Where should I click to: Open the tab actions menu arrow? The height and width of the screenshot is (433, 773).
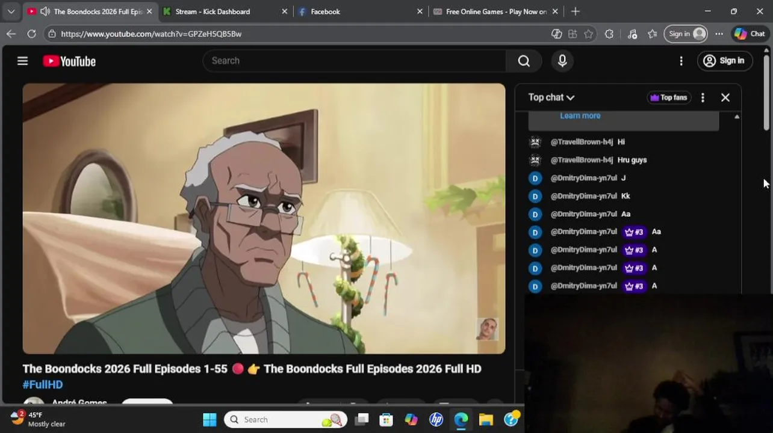(11, 11)
